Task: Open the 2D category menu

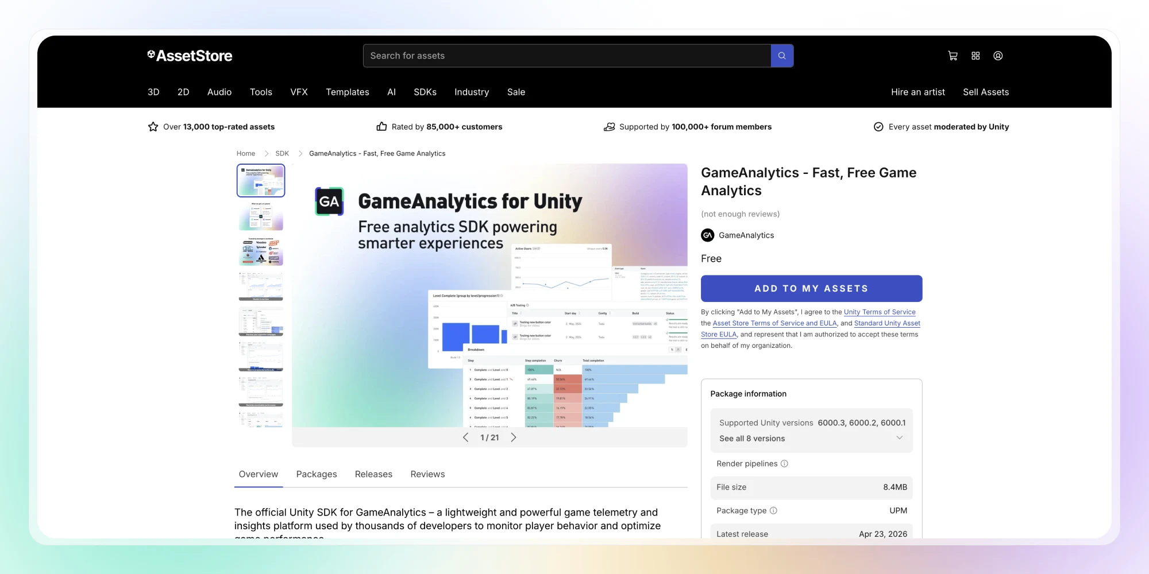Action: (x=183, y=92)
